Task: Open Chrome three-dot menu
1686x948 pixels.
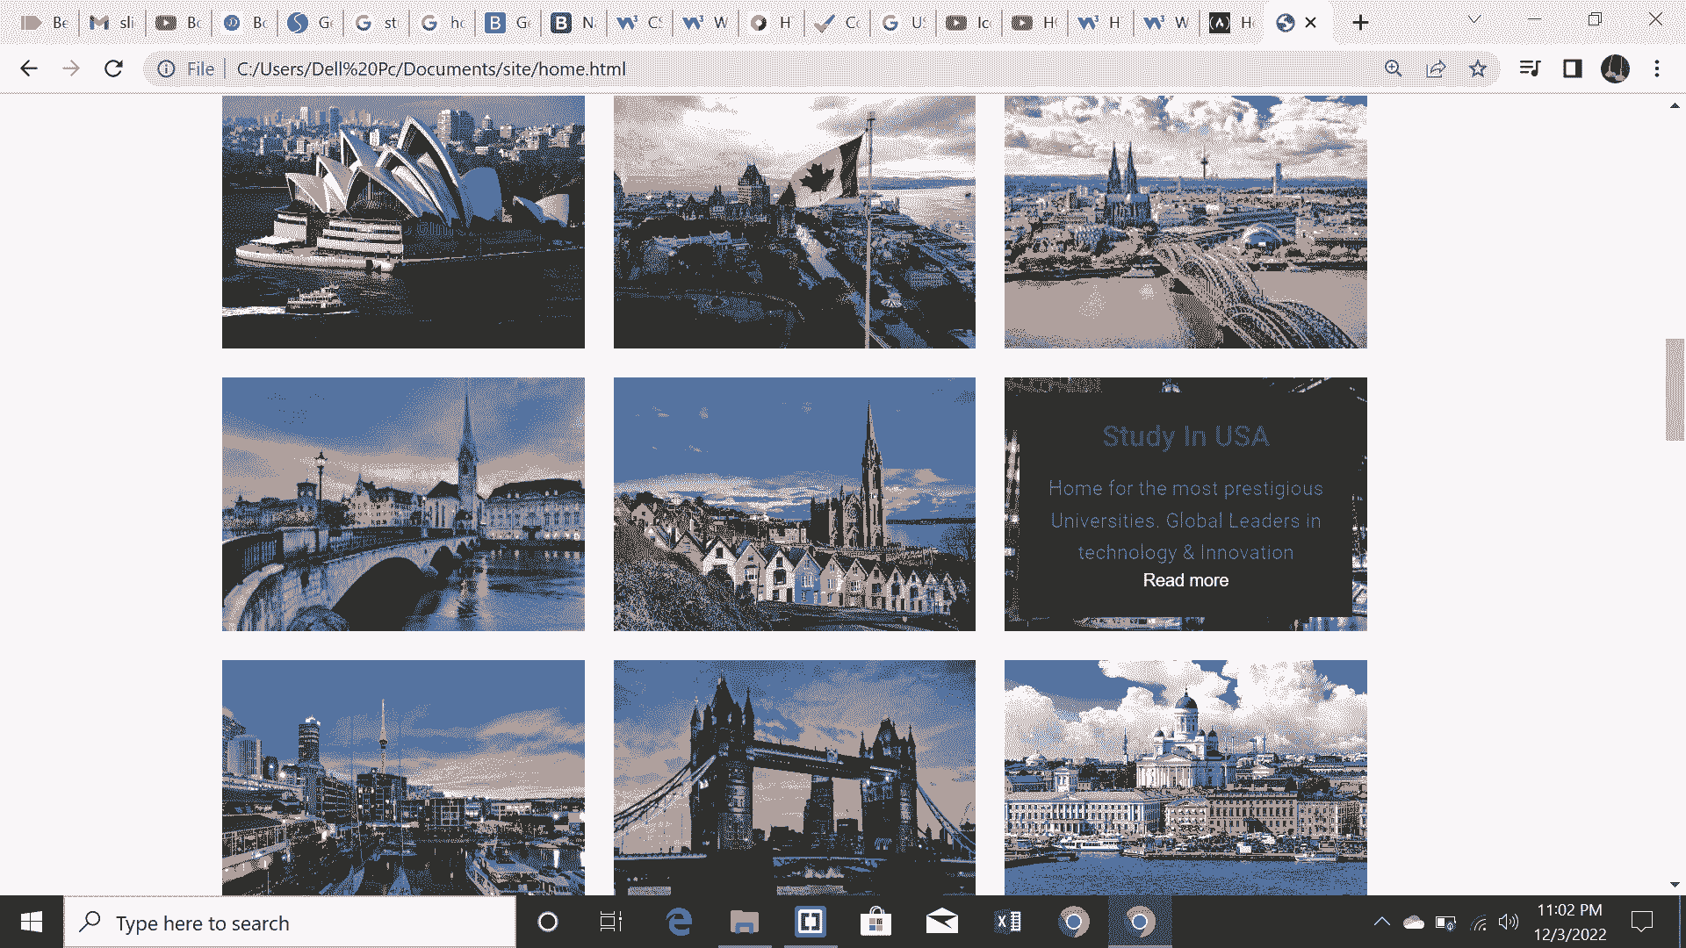Action: (1657, 68)
